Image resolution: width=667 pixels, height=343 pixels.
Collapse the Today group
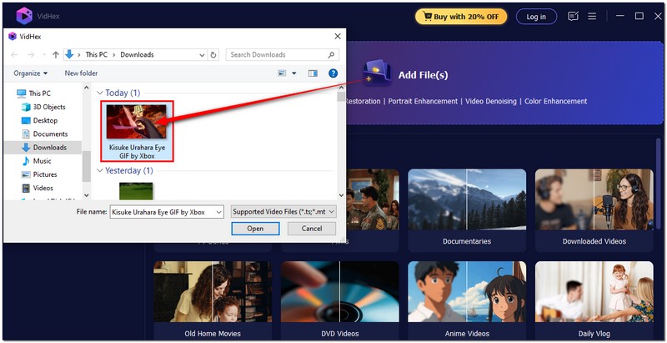click(100, 93)
